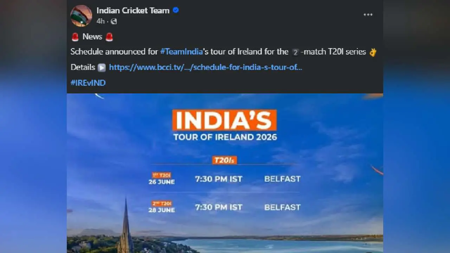Click the orange "T20Is" label
The image size is (450, 253).
coord(224,161)
